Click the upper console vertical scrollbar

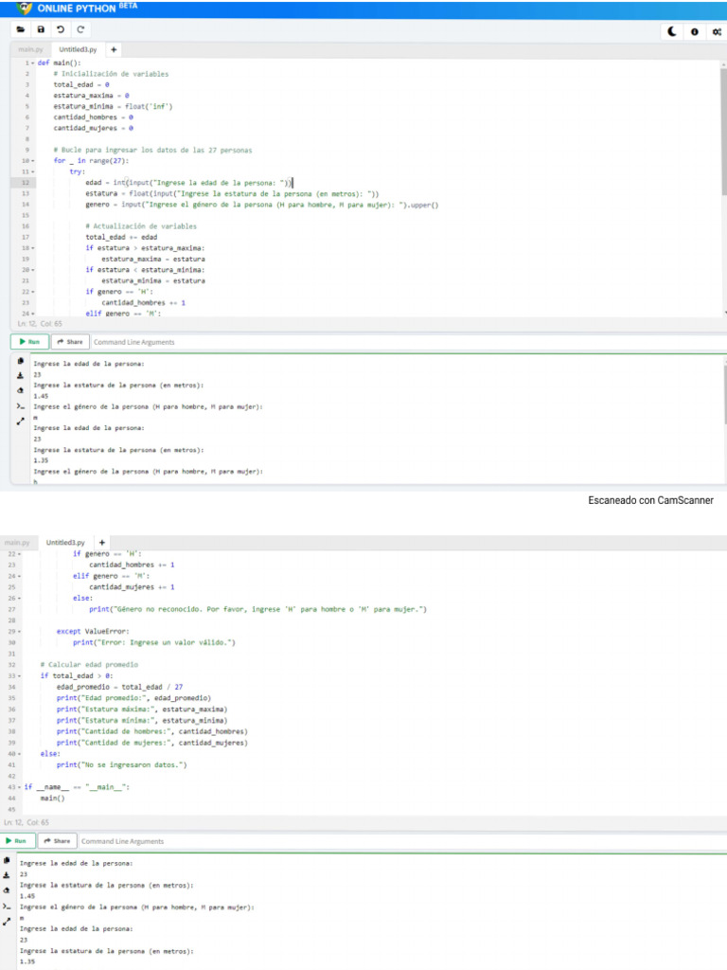pos(724,394)
